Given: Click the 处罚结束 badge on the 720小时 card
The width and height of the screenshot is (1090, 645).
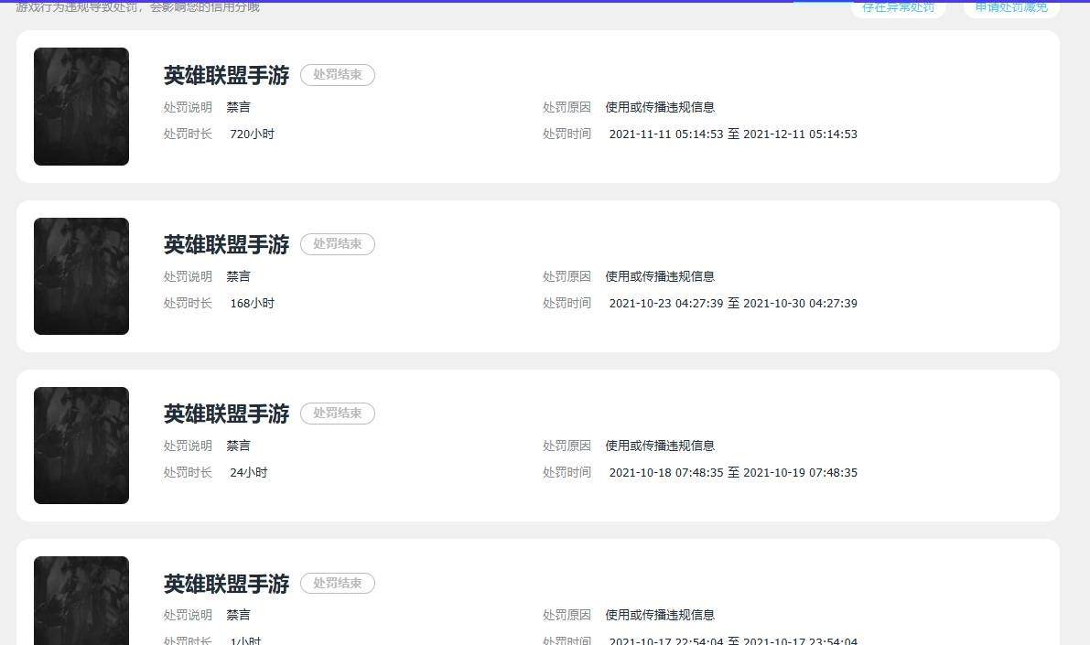Looking at the screenshot, I should click(x=337, y=74).
